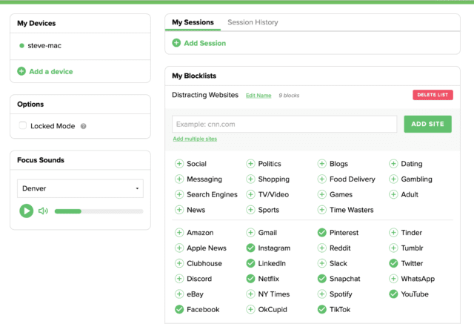This screenshot has height=324, width=474.
Task: Click the red DELETE LIST button
Action: pos(433,95)
